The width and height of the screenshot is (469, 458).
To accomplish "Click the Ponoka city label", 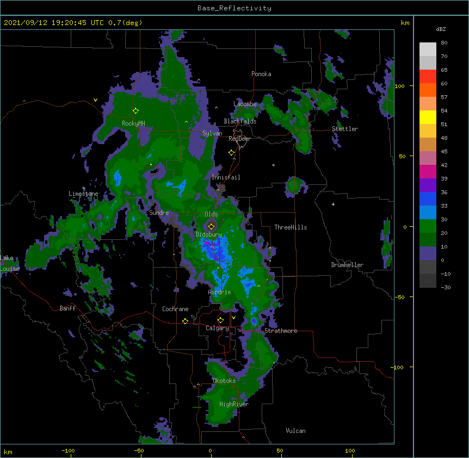I will pos(261,74).
